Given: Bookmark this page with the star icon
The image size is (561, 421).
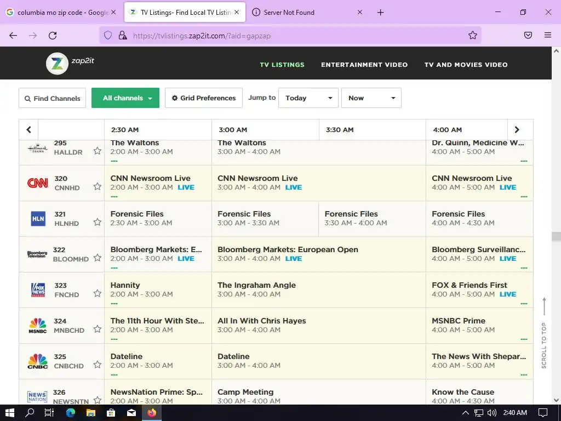Looking at the screenshot, I should 473,35.
